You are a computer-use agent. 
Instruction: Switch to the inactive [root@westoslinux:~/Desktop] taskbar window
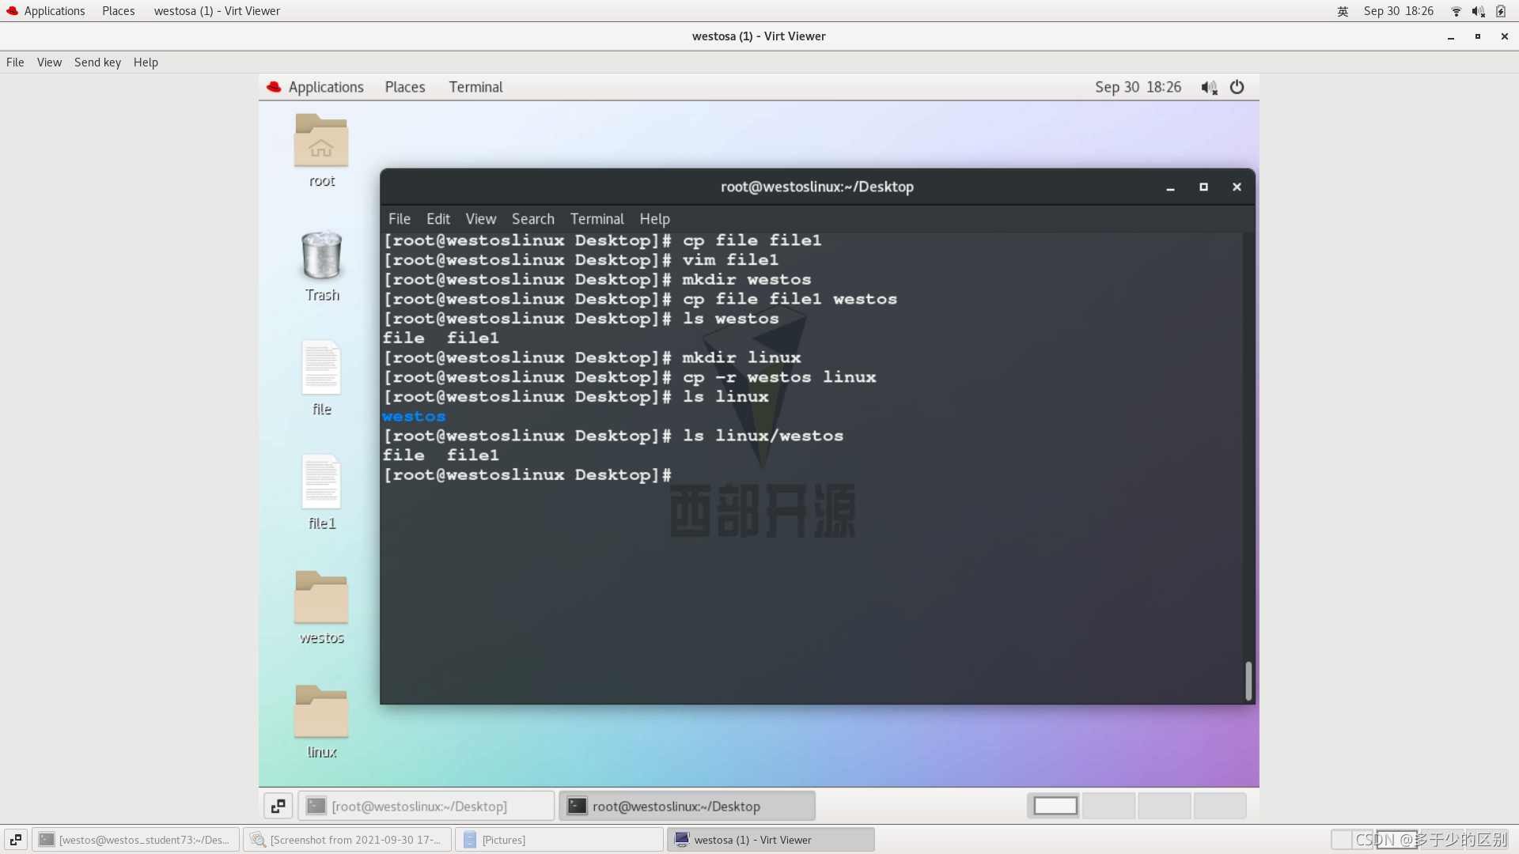coord(426,806)
